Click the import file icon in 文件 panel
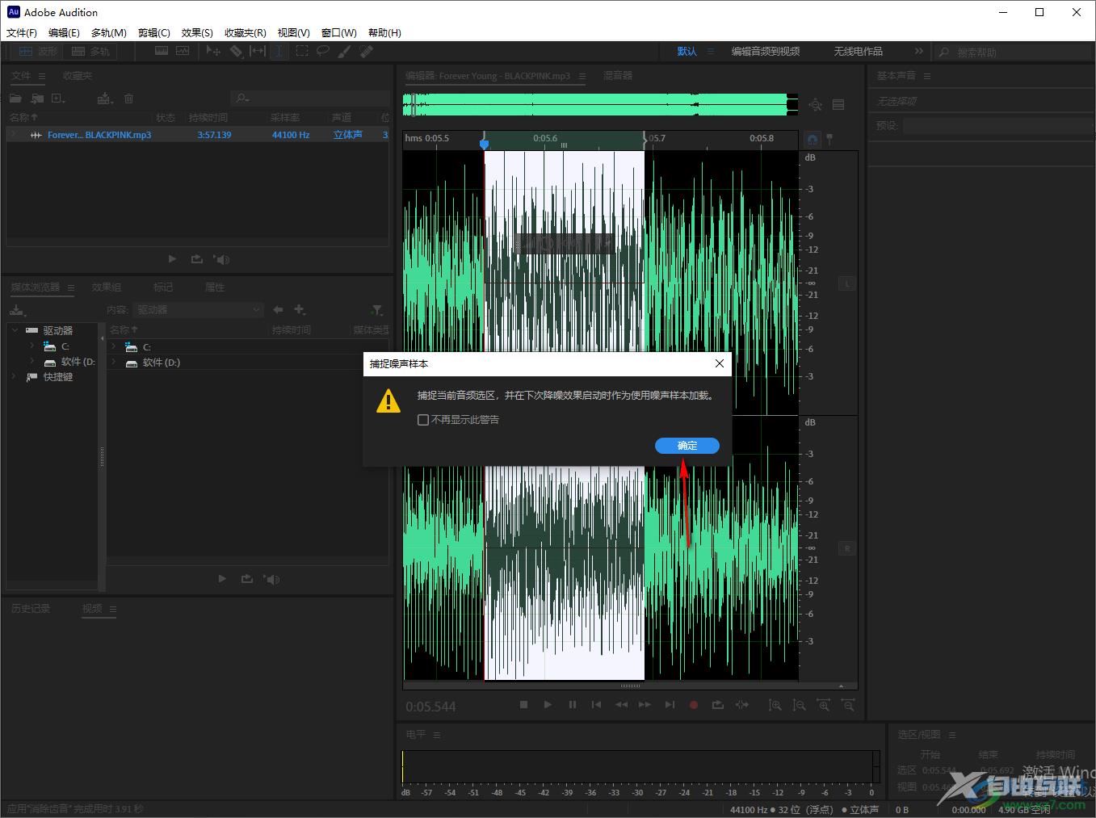Screen dimensions: 1096x818 37,99
